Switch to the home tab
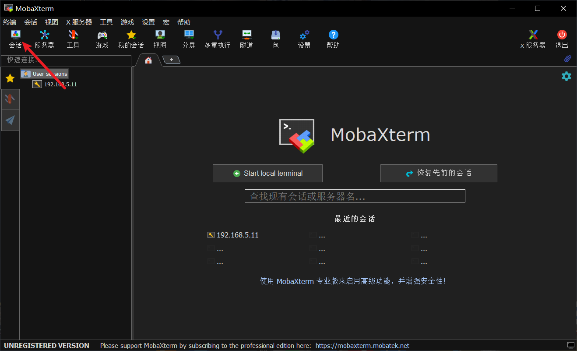The image size is (577, 351). [x=148, y=60]
